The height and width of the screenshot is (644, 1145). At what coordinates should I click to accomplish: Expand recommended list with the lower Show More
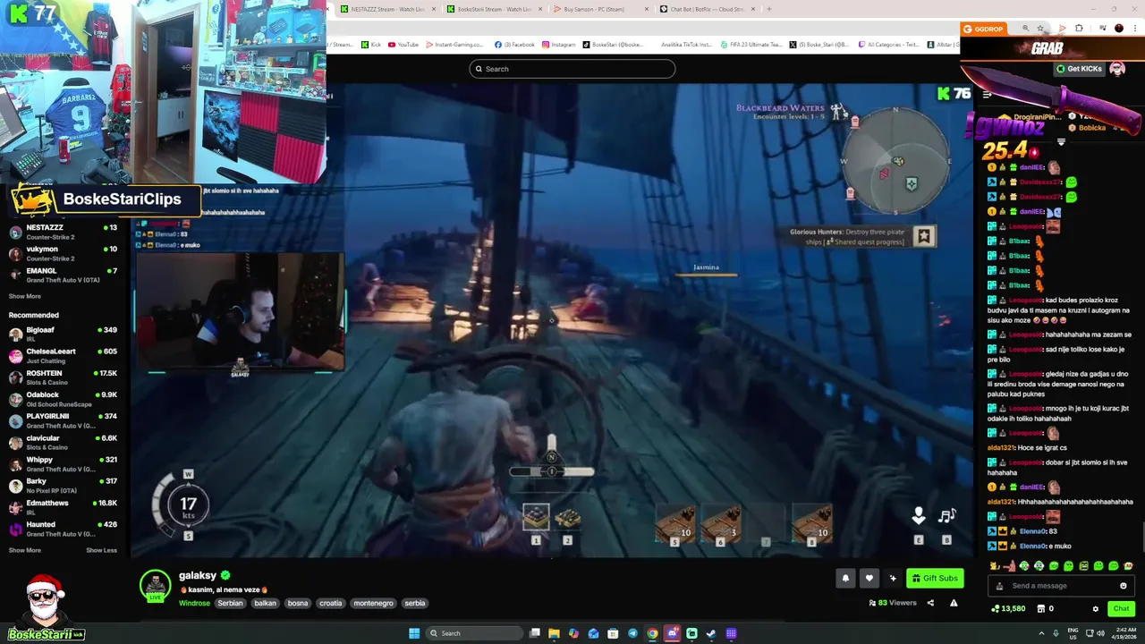(x=25, y=550)
